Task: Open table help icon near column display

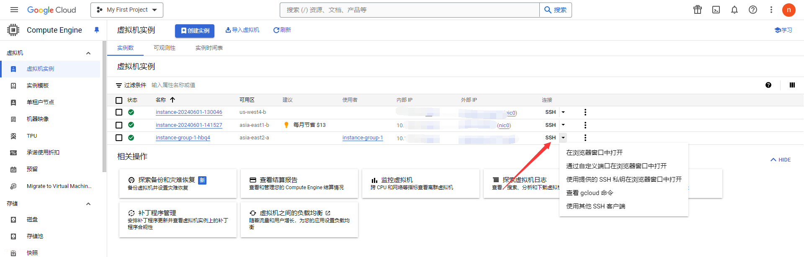Action: coord(768,85)
